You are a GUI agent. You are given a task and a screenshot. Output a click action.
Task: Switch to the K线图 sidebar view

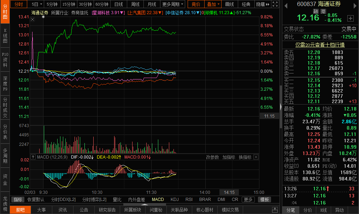(5, 36)
